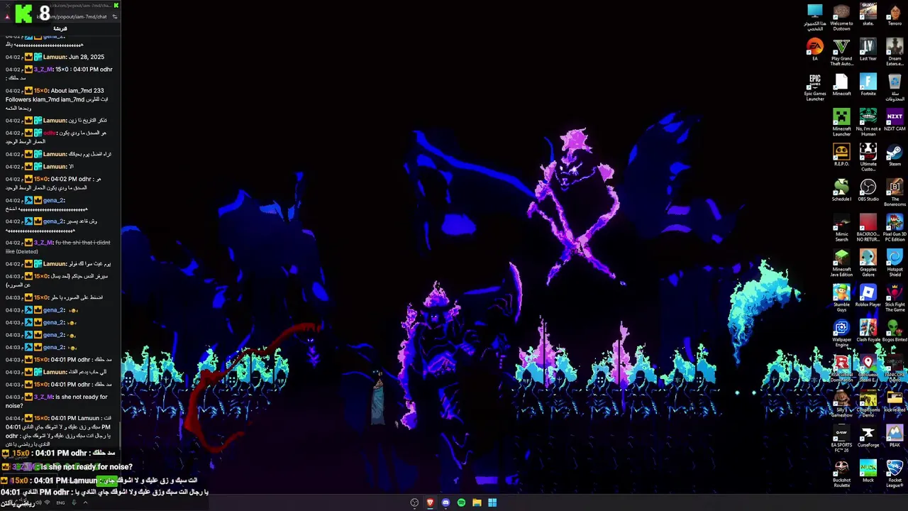Screen dimensions: 908x511
Task: Switch to Brave browser in taskbar
Action: pos(430,502)
